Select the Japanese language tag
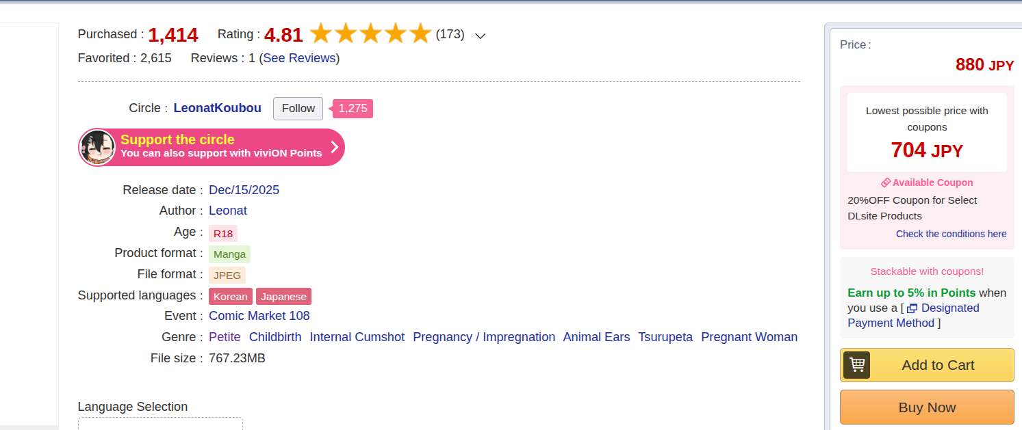The height and width of the screenshot is (430, 1022). pos(283,297)
